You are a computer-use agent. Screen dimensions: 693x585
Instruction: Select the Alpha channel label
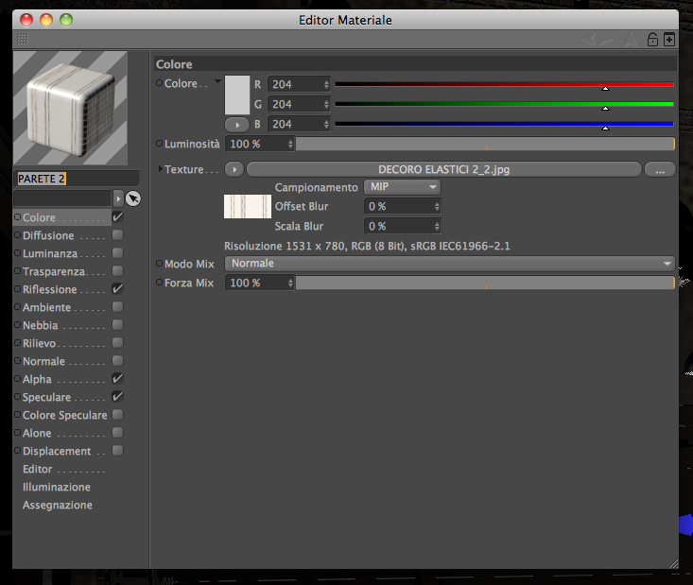(x=37, y=380)
